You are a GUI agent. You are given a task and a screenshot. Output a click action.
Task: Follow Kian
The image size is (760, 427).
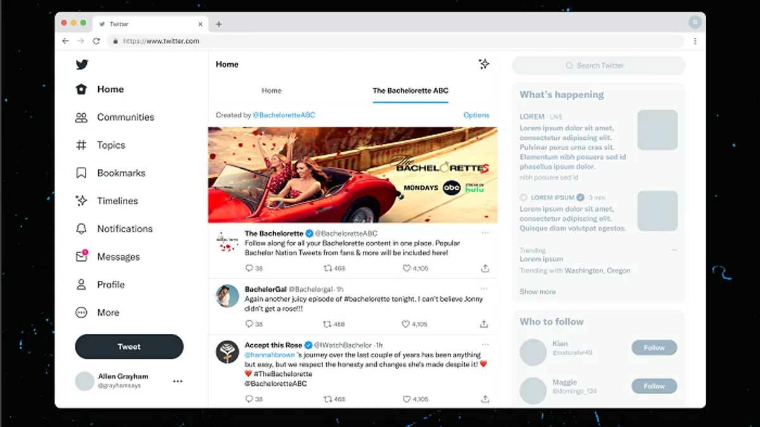654,347
